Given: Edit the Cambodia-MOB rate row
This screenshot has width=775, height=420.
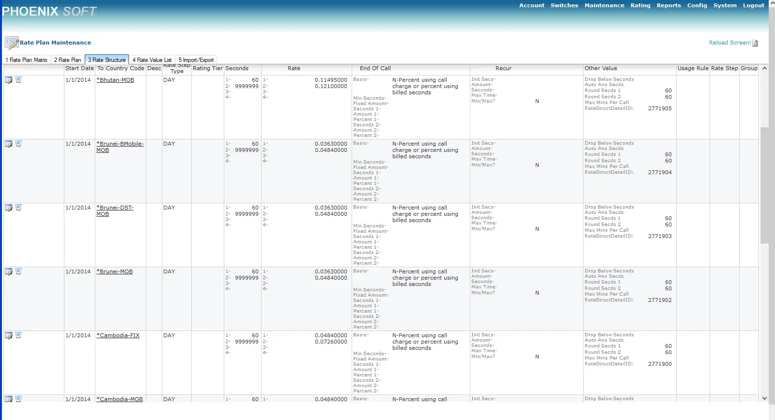Looking at the screenshot, I should [9, 399].
